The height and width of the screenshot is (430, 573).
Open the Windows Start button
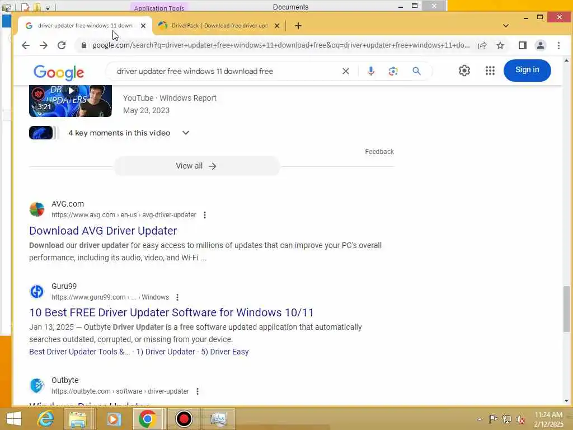[14, 419]
